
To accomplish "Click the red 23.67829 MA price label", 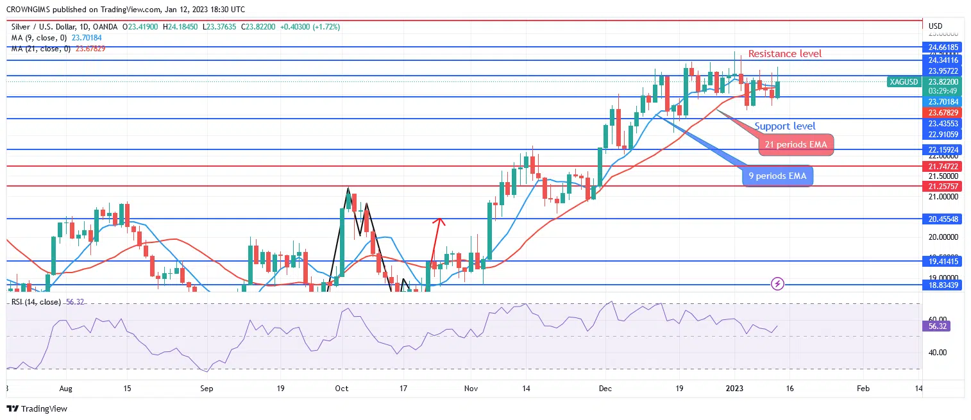I will point(943,112).
